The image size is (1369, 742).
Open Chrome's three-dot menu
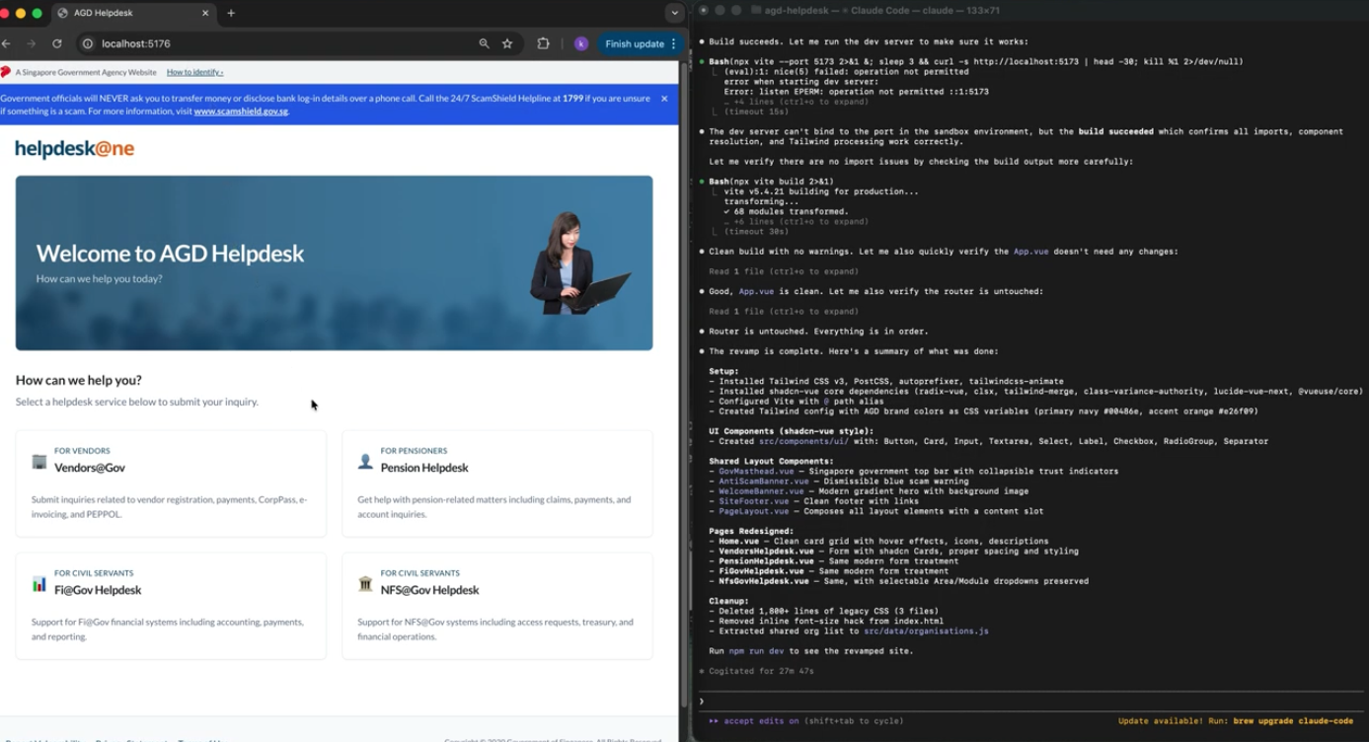(673, 43)
